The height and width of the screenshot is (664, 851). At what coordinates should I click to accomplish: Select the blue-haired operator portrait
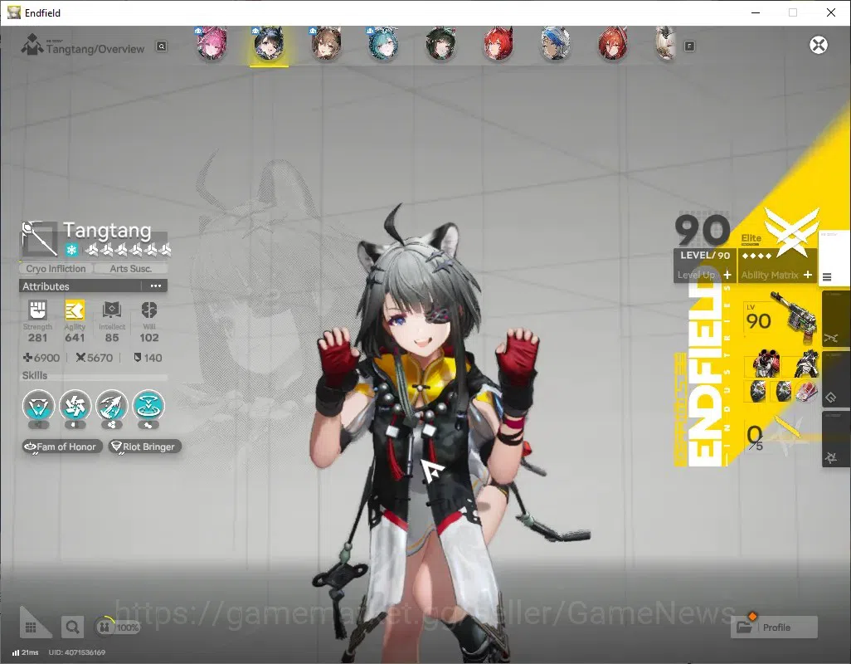click(555, 43)
